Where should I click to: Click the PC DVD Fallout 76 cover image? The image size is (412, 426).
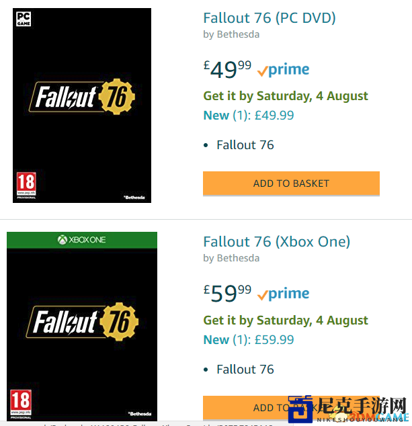click(x=82, y=105)
